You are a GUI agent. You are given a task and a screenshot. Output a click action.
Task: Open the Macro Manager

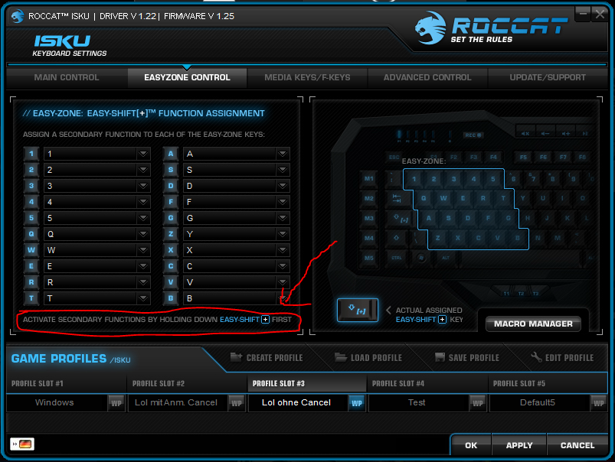pyautogui.click(x=533, y=324)
